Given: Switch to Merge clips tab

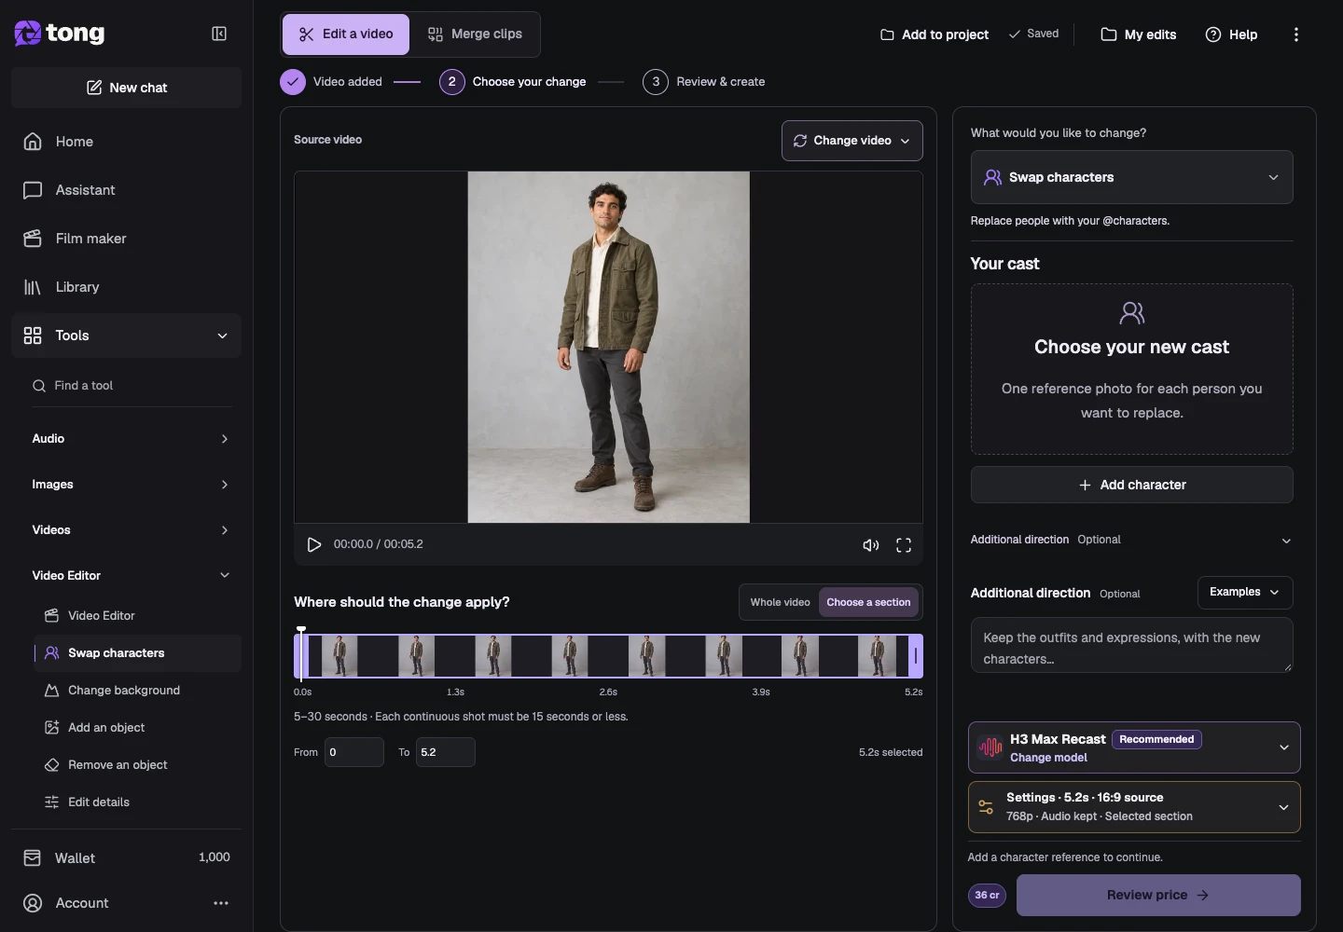Looking at the screenshot, I should pos(476,34).
